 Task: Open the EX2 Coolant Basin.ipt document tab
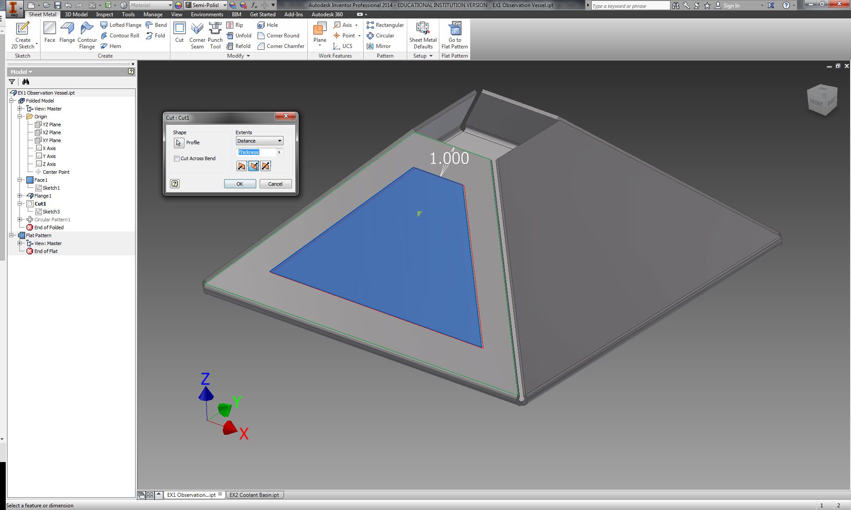pyautogui.click(x=254, y=495)
